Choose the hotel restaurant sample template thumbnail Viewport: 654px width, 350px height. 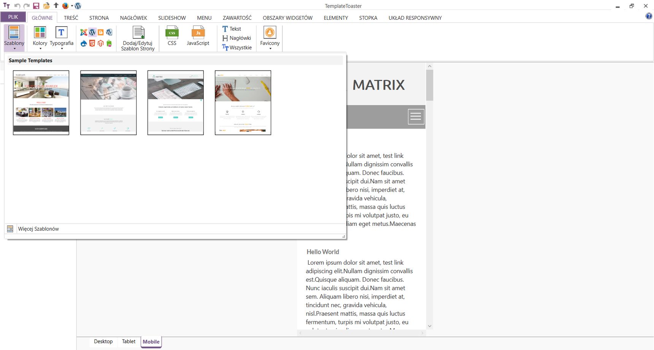(41, 102)
